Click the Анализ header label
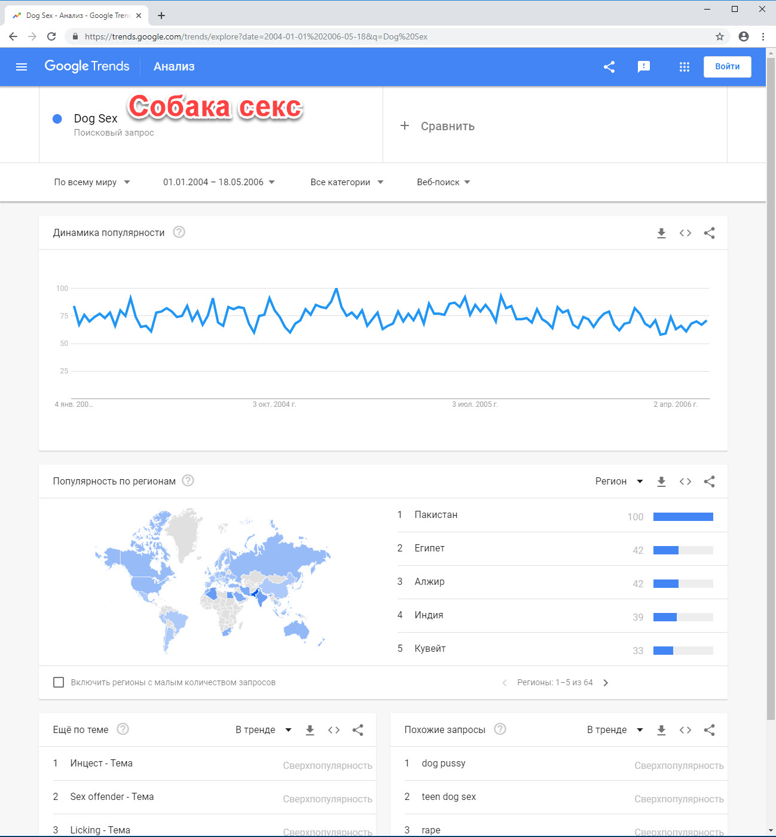 [x=174, y=66]
